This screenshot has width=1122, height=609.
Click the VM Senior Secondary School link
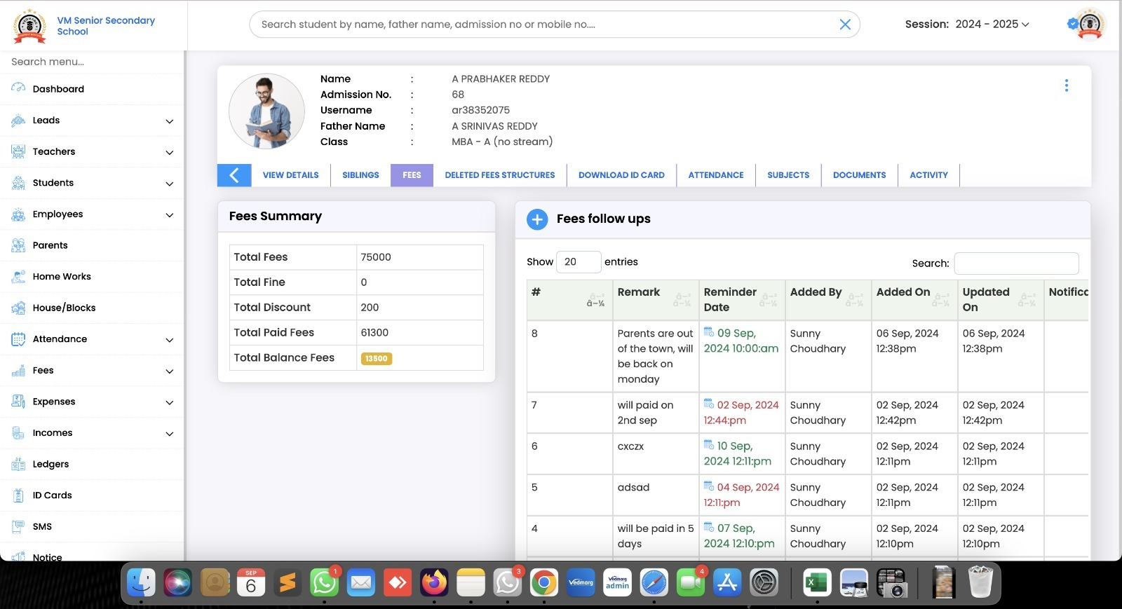pyautogui.click(x=106, y=26)
